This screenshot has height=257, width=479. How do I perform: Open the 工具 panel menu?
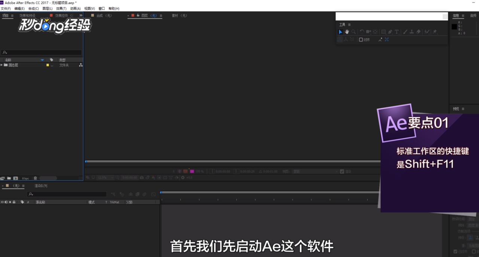(x=349, y=25)
